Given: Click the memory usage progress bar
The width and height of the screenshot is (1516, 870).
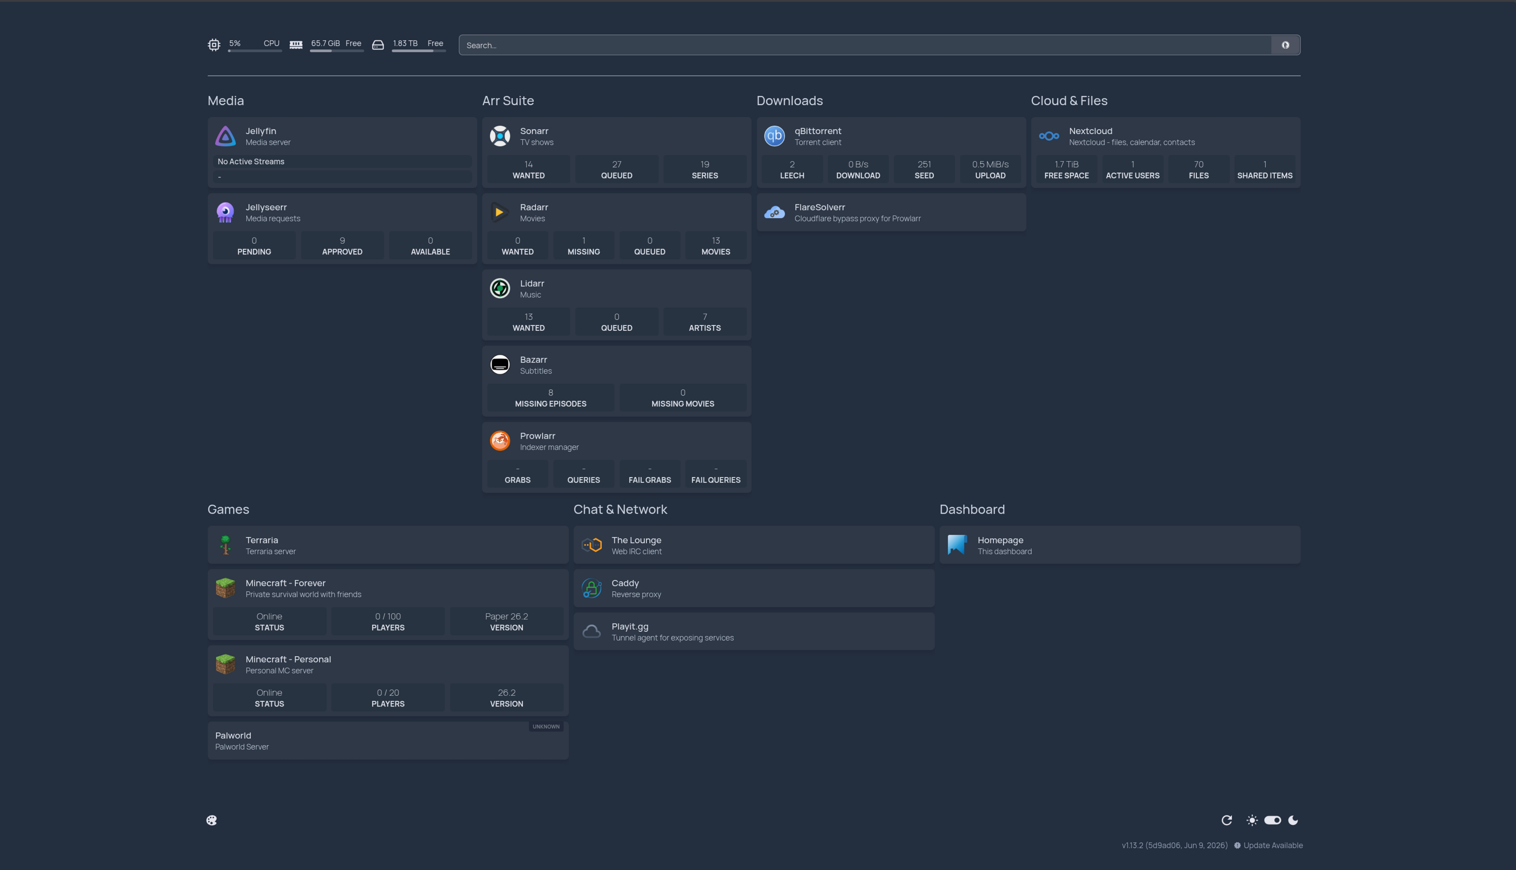Looking at the screenshot, I should (x=336, y=51).
